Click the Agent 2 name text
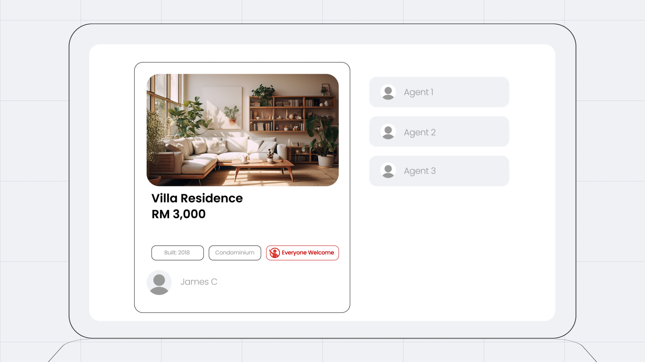 coord(420,132)
